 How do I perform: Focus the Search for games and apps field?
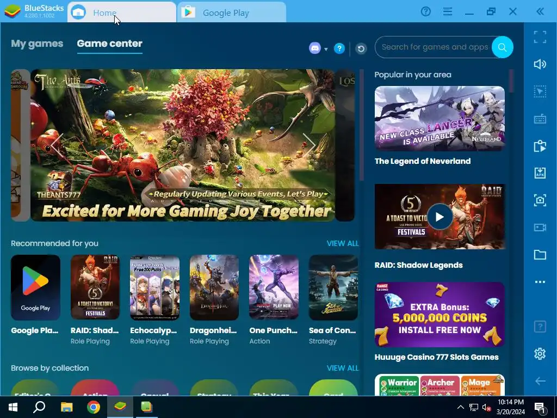coord(434,47)
